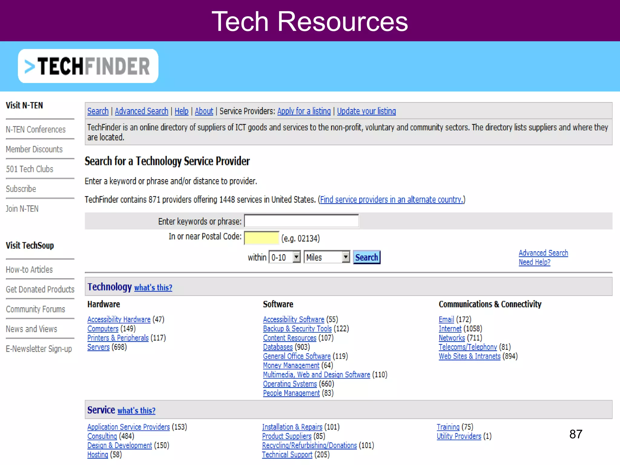Click Apply for a listing

[x=304, y=111]
